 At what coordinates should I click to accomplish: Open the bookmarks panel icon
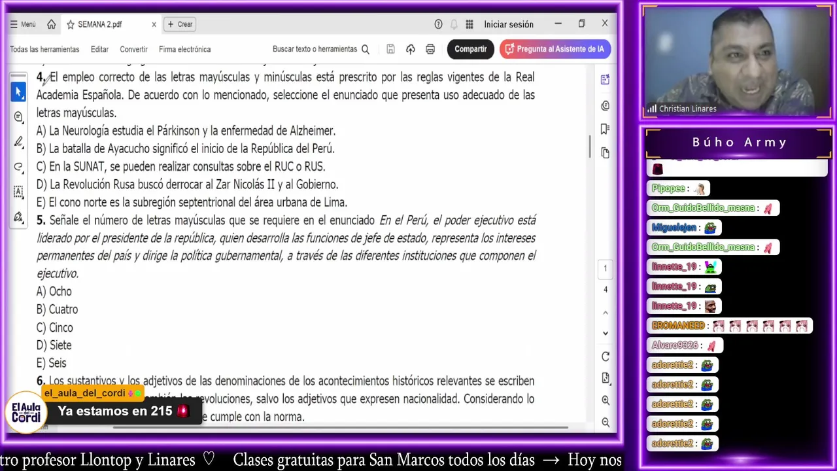(605, 129)
